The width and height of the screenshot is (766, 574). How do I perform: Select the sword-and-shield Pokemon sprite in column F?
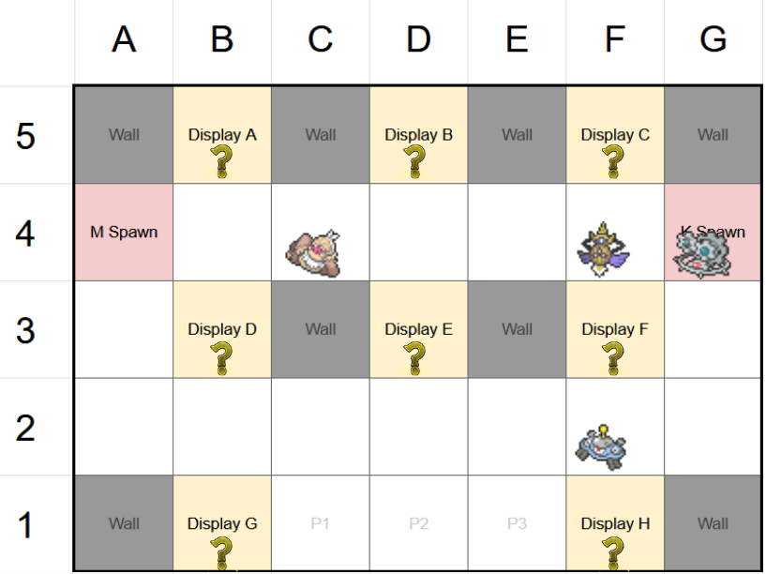click(x=598, y=249)
